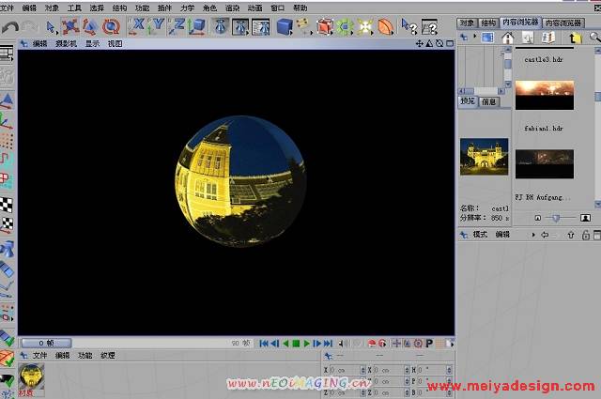Open material manager 纹理 menu
The image size is (601, 399).
(x=108, y=356)
